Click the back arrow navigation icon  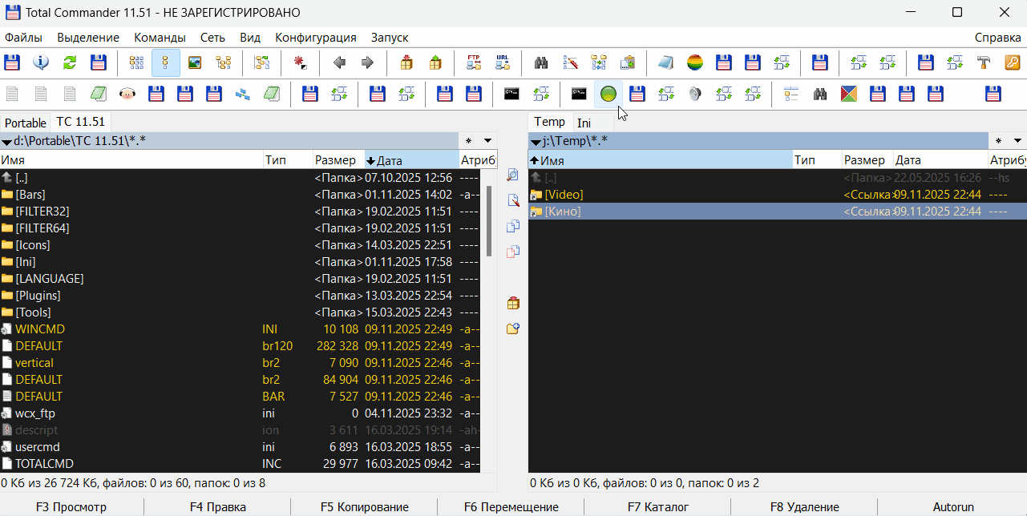click(339, 62)
